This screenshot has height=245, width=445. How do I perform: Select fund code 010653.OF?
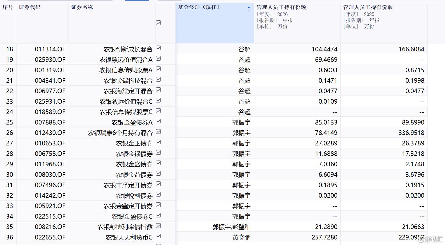(50, 143)
